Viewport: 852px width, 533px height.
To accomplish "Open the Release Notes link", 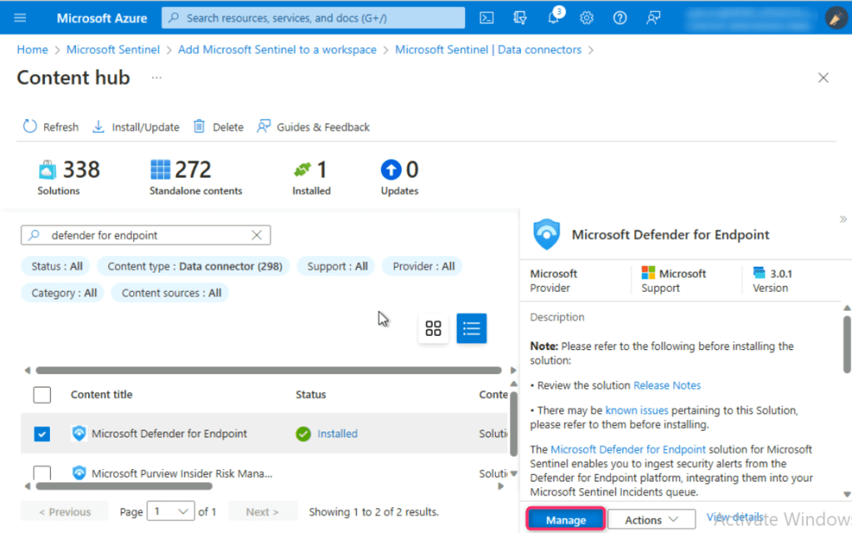I will tap(666, 386).
